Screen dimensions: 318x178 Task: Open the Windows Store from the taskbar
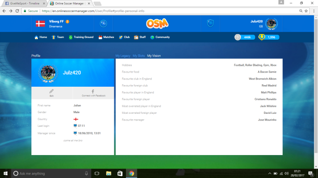click(x=120, y=173)
